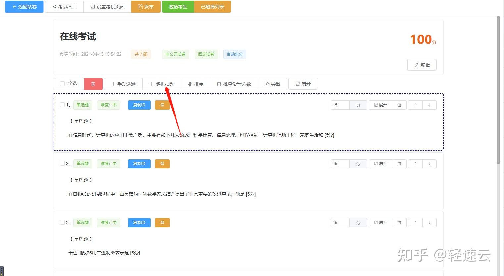Tick the 全选 select-all checkbox

[62, 84]
